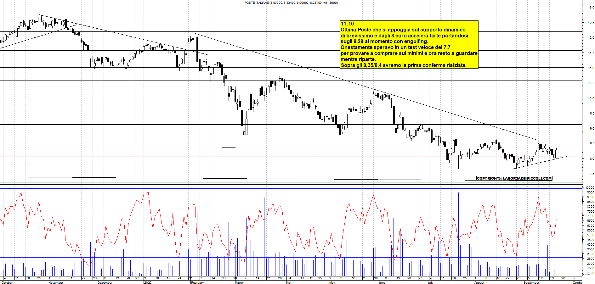
Task: Click the 12.5 price axis label
Action: (x=591, y=23)
